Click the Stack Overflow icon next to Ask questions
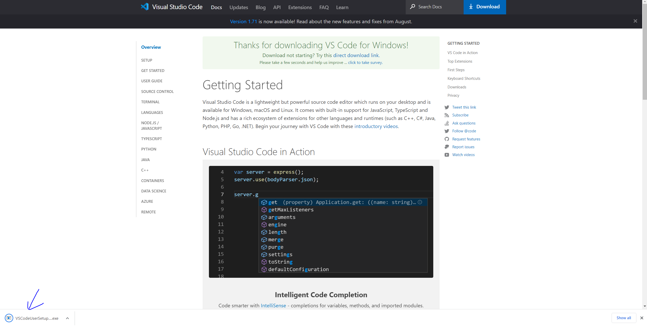Viewport: 647px width, 326px height. tap(447, 123)
